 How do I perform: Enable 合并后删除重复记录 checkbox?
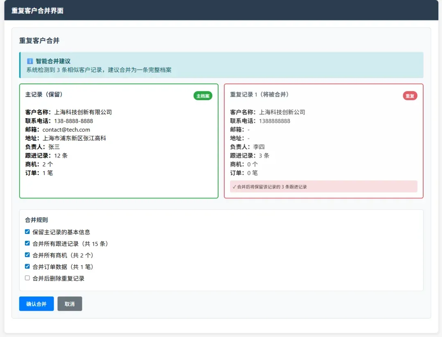point(27,278)
